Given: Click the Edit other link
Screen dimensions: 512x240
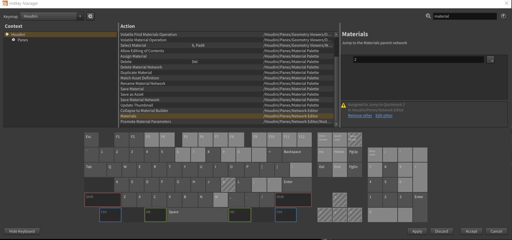Looking at the screenshot, I should tap(384, 116).
